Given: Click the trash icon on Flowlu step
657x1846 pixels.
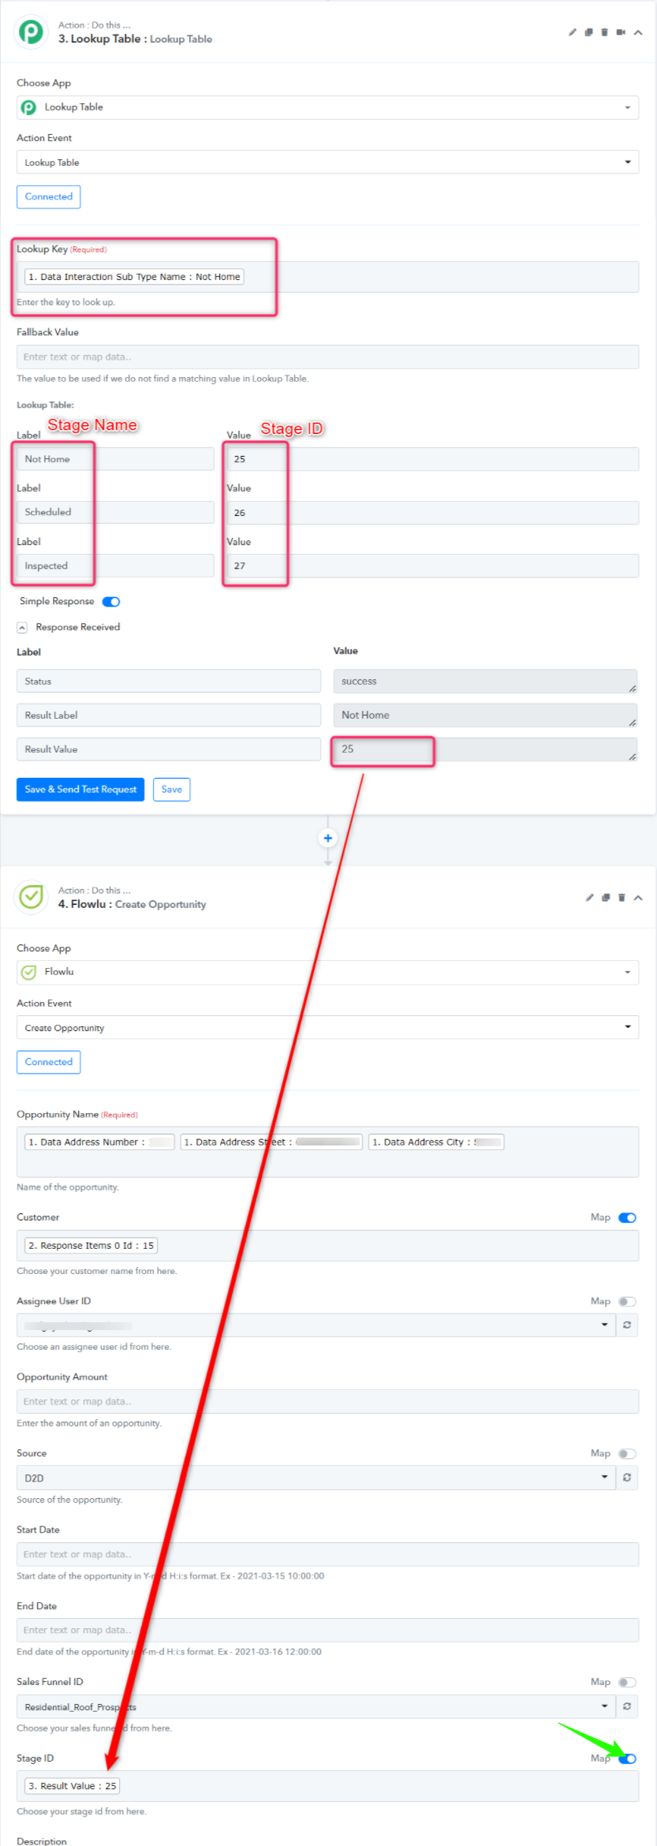Looking at the screenshot, I should tap(622, 898).
